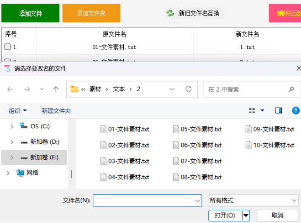Screen dimensions: 301x223
Task: Select 新加卷 (D:) drive
Action: tap(40, 142)
